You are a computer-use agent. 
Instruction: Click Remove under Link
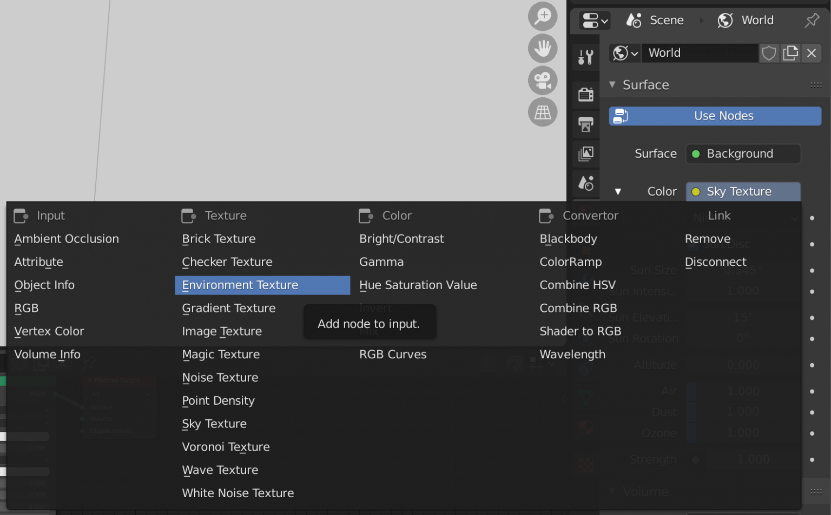pyautogui.click(x=707, y=239)
